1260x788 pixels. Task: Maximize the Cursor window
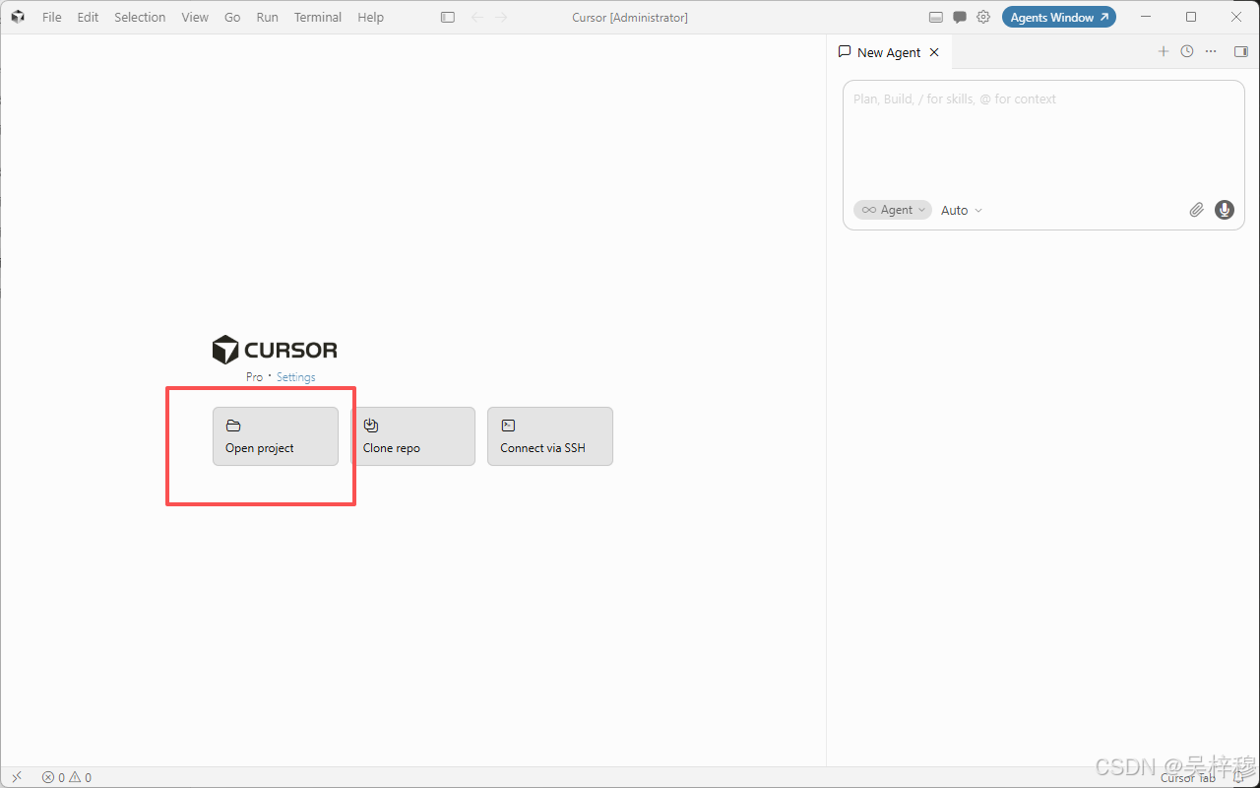1191,18
